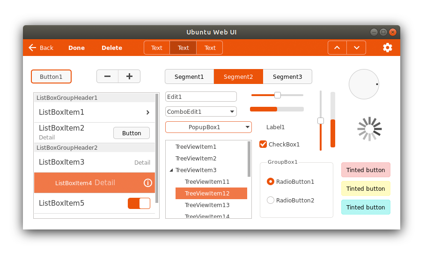Uncheck CheckBox1
This screenshot has width=426, height=257.
click(263, 144)
